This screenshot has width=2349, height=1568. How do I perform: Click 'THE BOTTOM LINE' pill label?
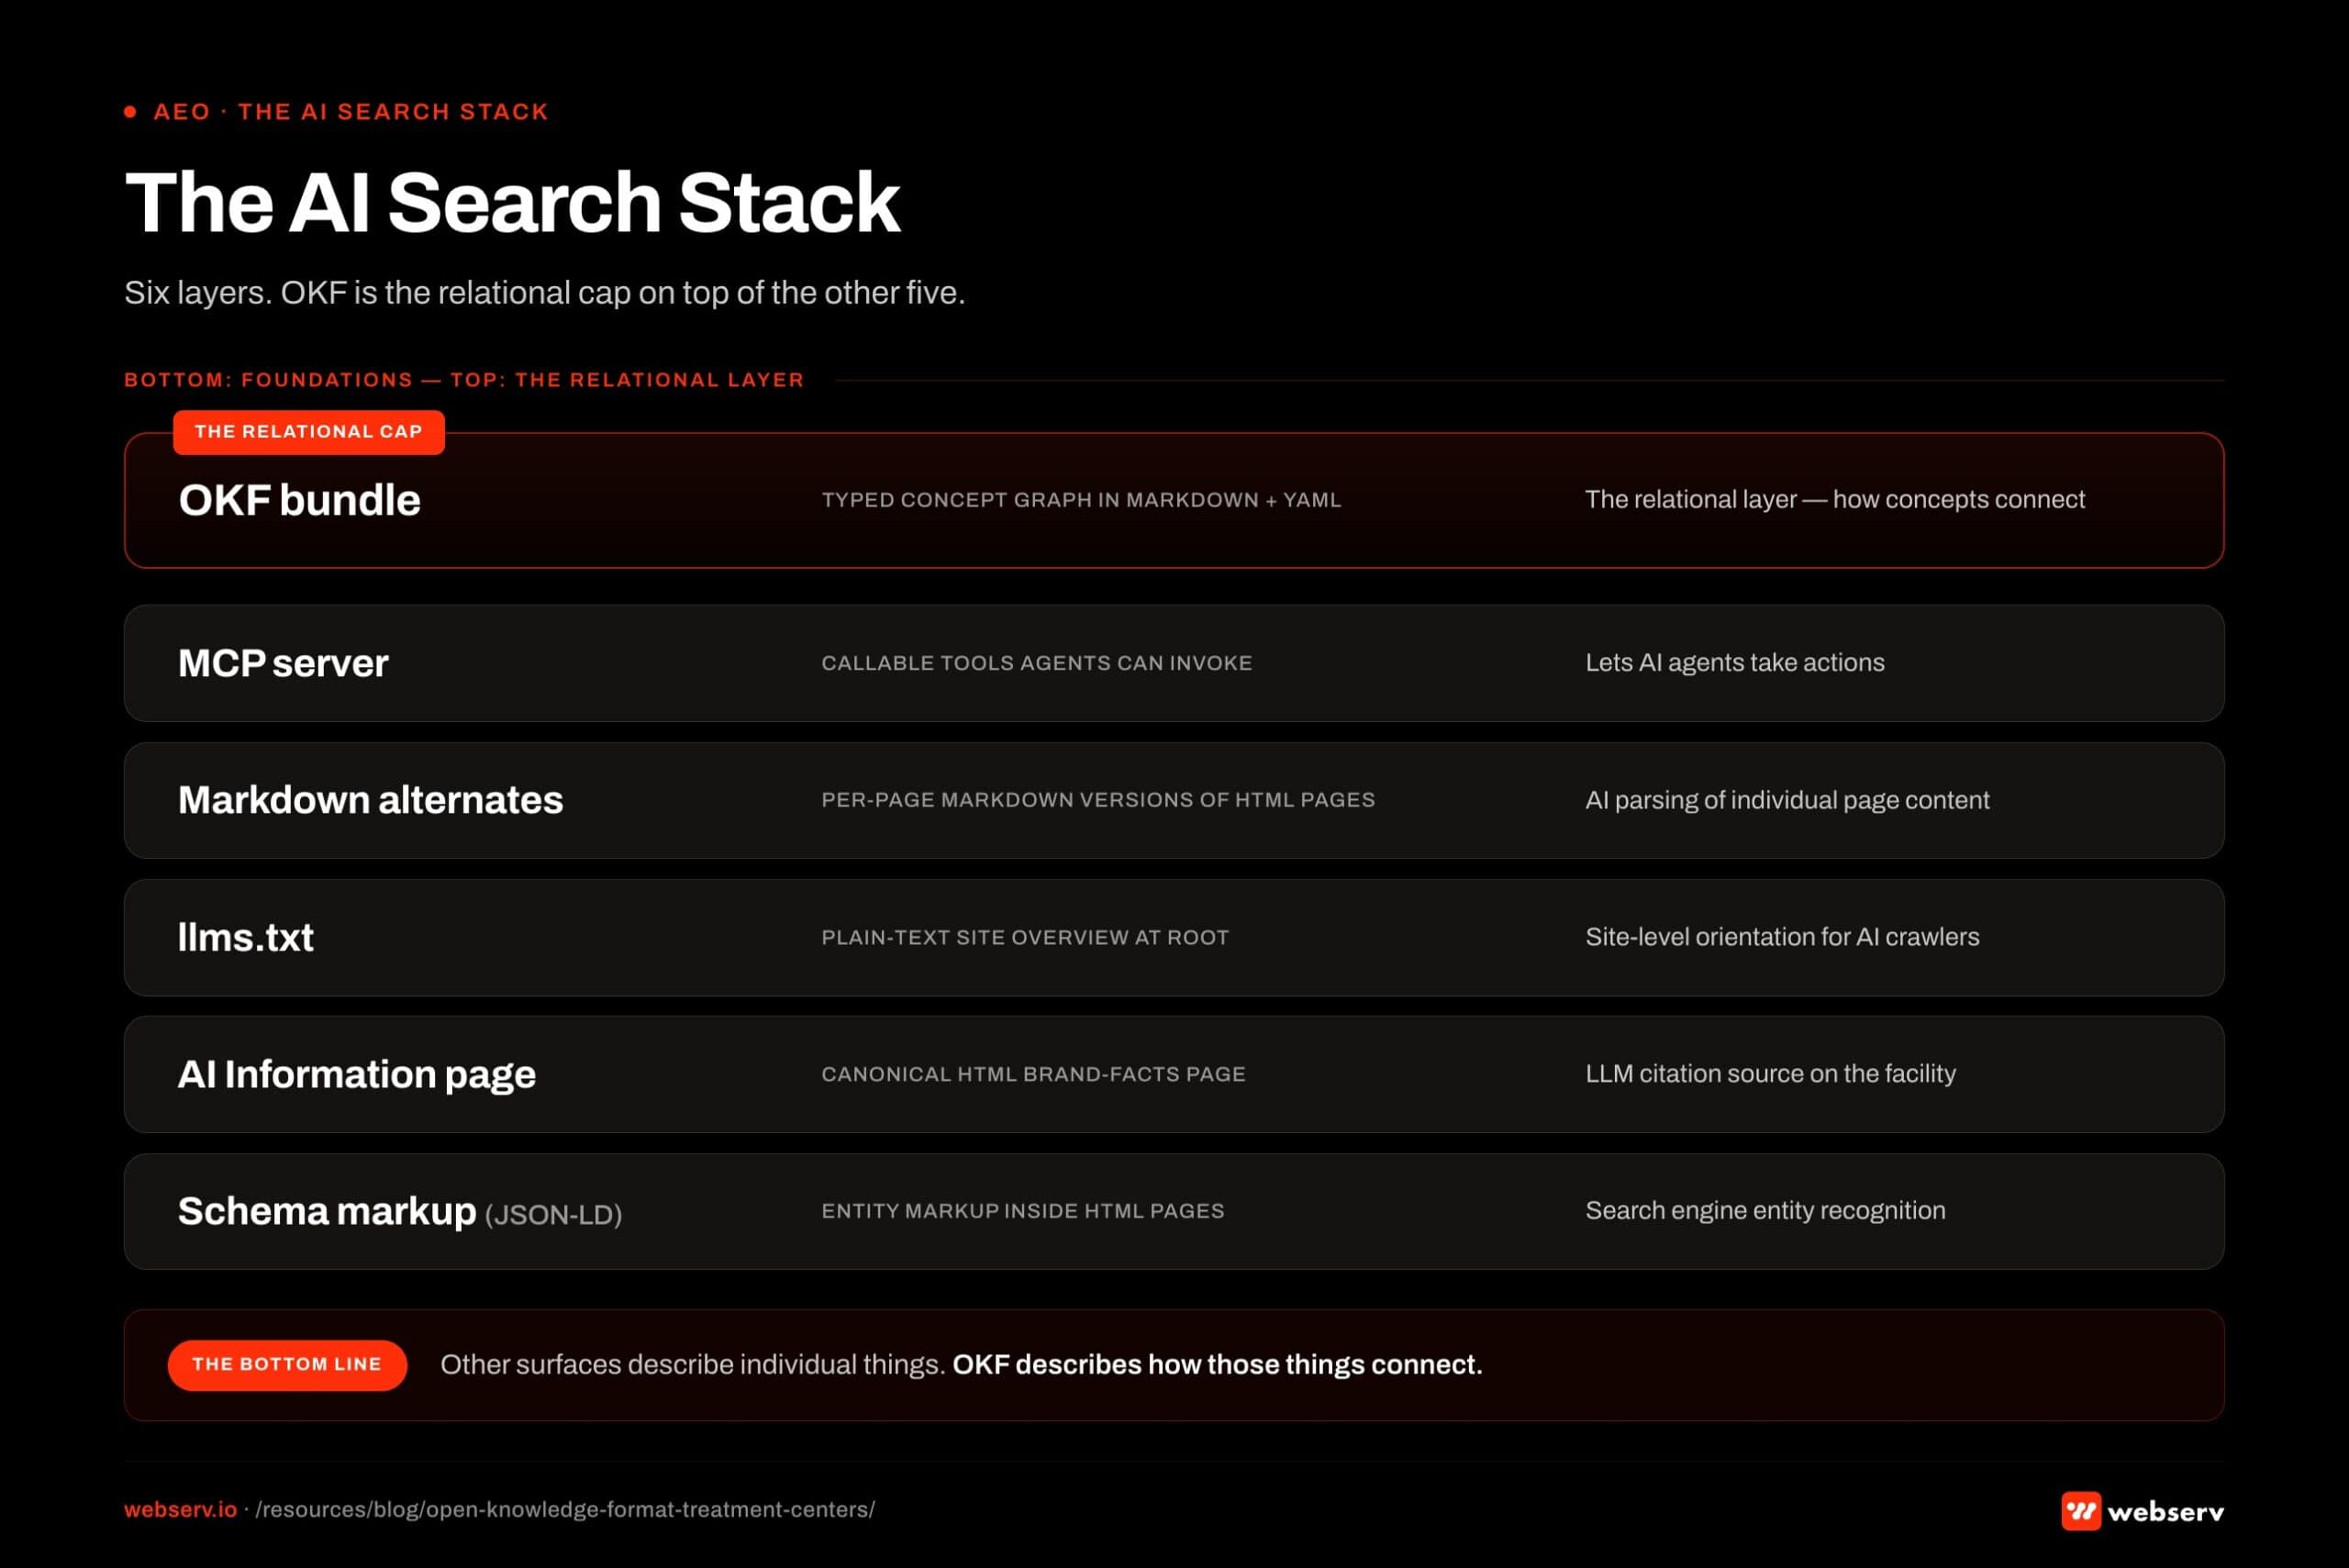point(287,1364)
